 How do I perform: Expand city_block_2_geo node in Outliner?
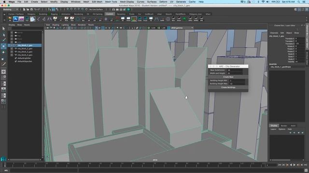tap(12, 49)
